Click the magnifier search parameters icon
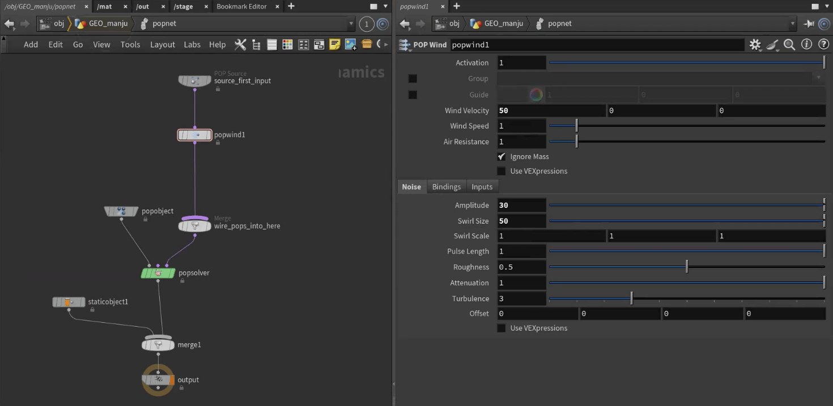Image resolution: width=833 pixels, height=406 pixels. pos(789,45)
